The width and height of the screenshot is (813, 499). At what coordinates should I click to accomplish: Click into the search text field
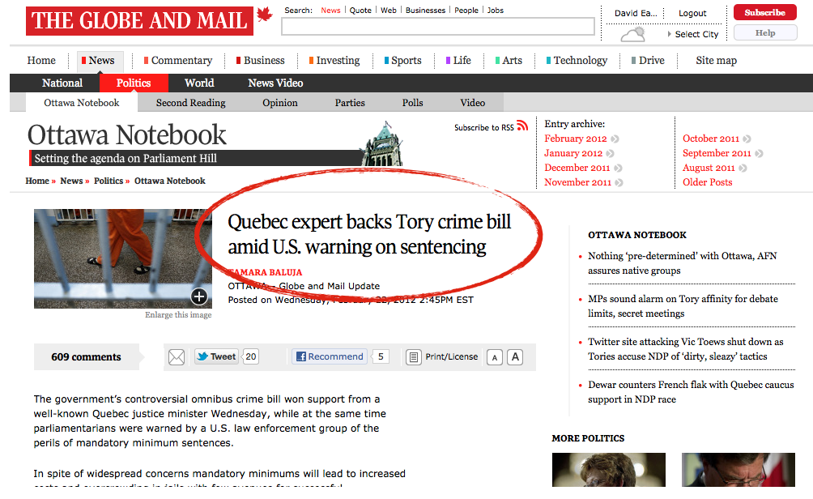point(437,27)
